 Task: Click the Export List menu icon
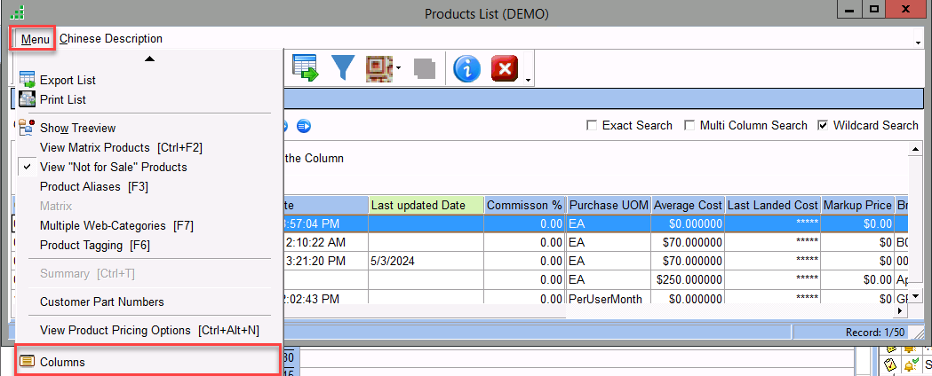point(27,80)
